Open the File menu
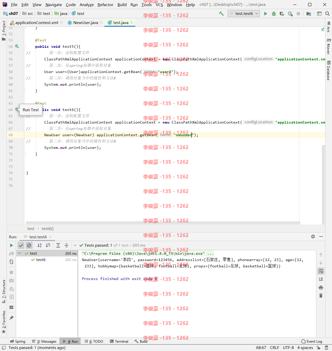 tap(14, 5)
